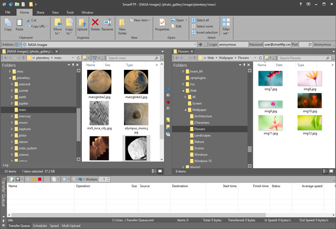This screenshot has width=336, height=229.
Task: Stop transfers with the red square icon
Action: pos(39,179)
